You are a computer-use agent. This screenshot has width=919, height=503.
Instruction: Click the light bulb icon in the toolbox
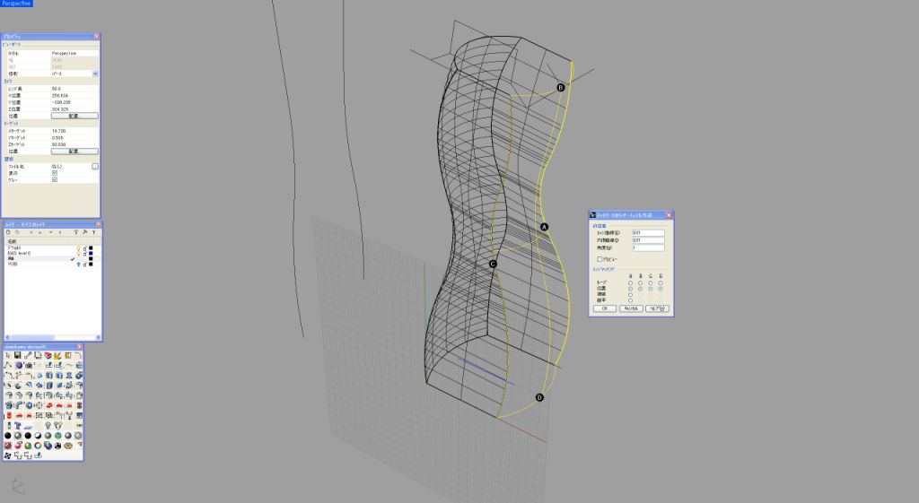(x=48, y=425)
